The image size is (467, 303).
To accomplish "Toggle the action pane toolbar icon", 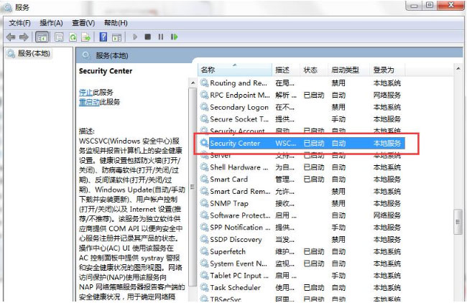I will (116, 37).
